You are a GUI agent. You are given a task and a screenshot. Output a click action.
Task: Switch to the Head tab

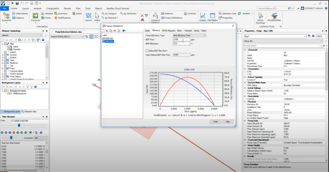pyautogui.click(x=147, y=31)
